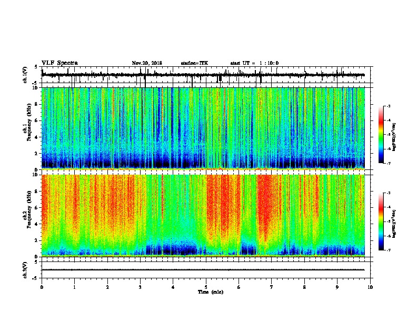Click the time axis tick label '3'

(x=140, y=287)
